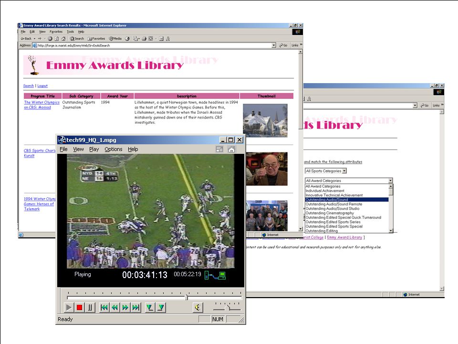The width and height of the screenshot is (458, 344).
Task: Click the Play button in the media player
Action: tap(69, 307)
